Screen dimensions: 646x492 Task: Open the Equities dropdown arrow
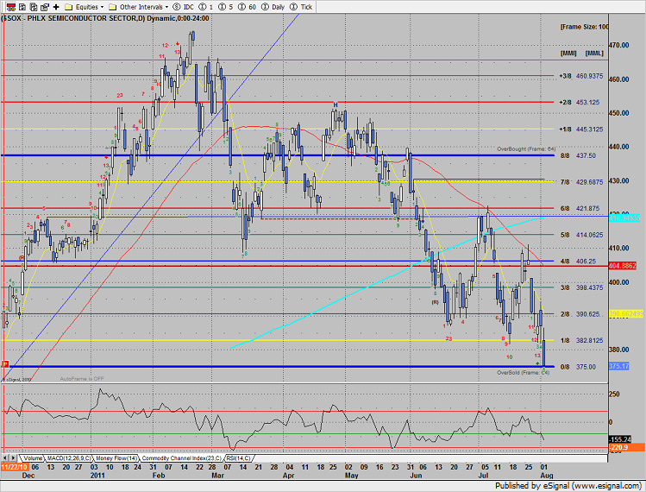(x=102, y=7)
